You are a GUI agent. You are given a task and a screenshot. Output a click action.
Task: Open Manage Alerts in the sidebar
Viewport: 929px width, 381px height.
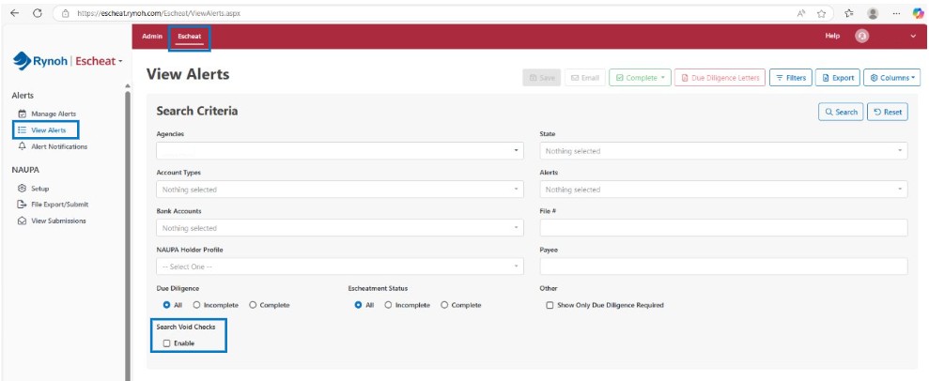pos(53,114)
